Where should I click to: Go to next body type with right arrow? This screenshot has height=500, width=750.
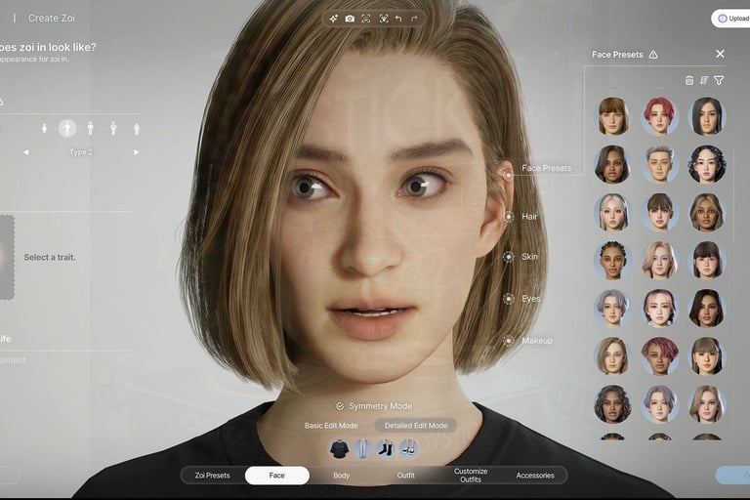point(137,152)
